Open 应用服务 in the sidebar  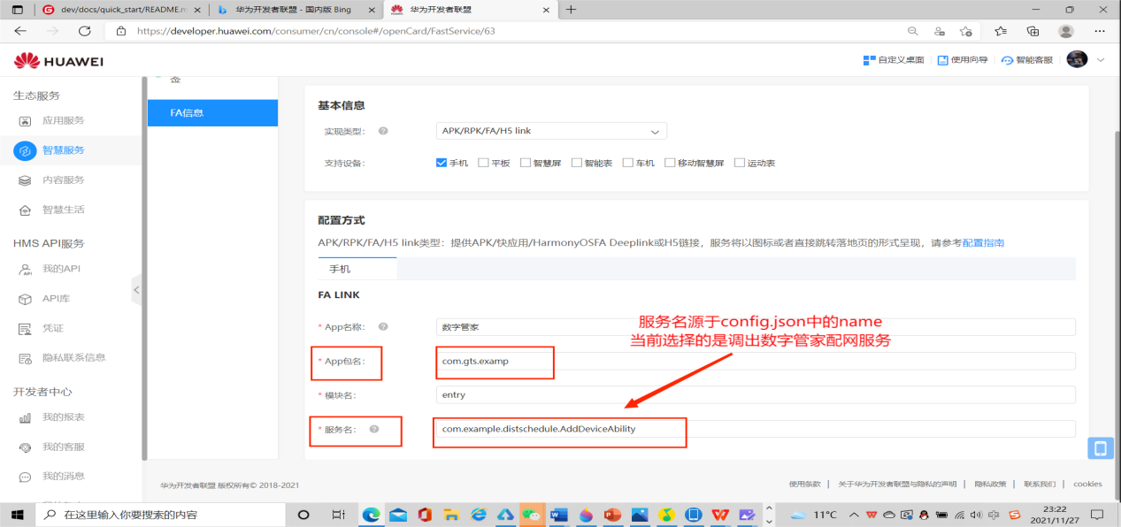[63, 120]
